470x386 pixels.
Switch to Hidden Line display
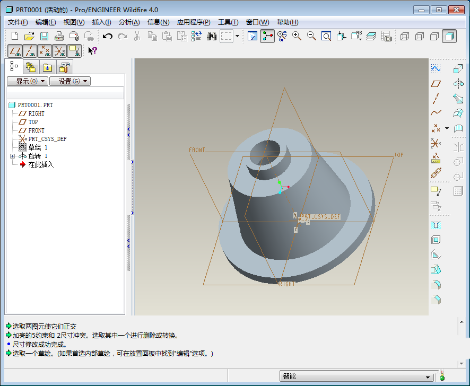click(x=420, y=36)
